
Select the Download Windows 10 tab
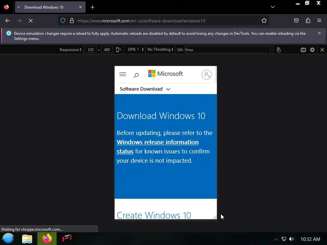tap(50, 7)
